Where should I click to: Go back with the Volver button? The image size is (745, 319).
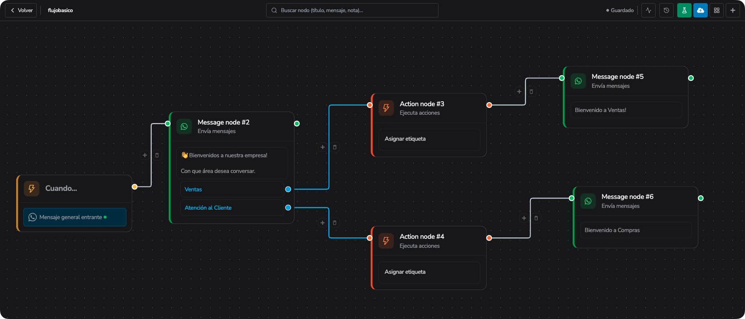click(21, 10)
